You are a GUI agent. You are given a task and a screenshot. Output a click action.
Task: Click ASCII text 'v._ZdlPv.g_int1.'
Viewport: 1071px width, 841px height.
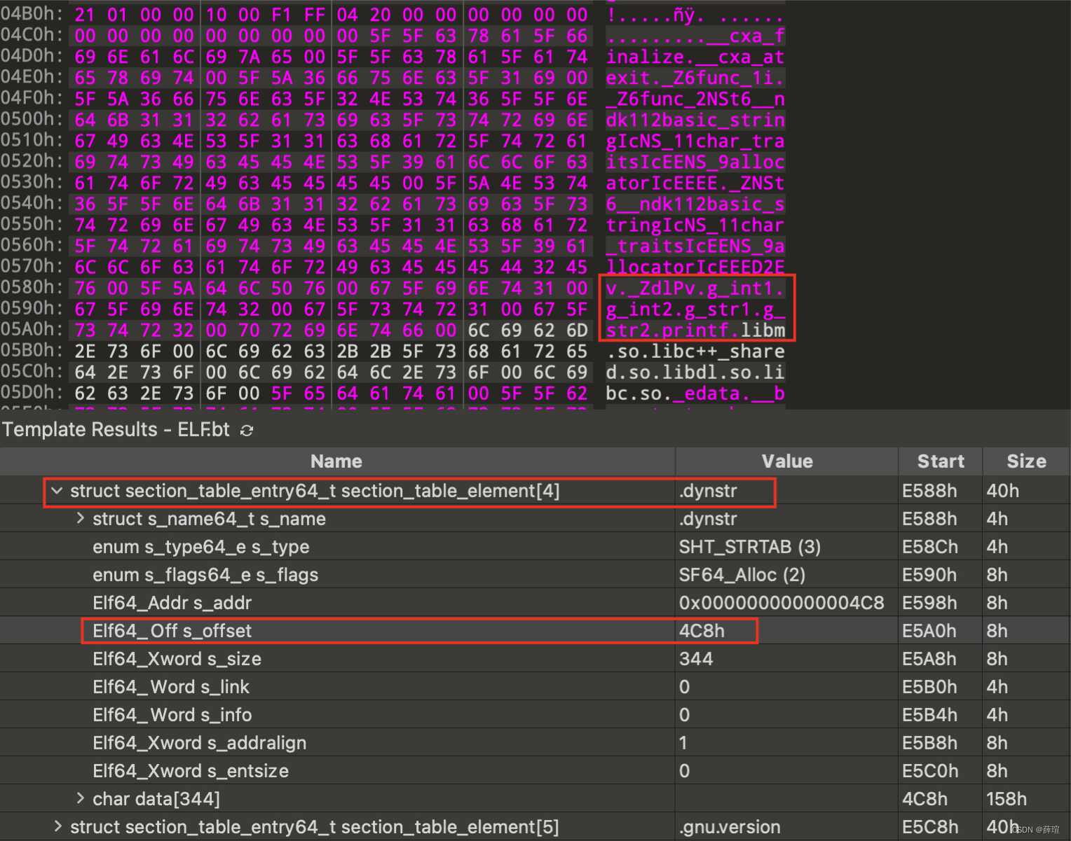click(695, 288)
